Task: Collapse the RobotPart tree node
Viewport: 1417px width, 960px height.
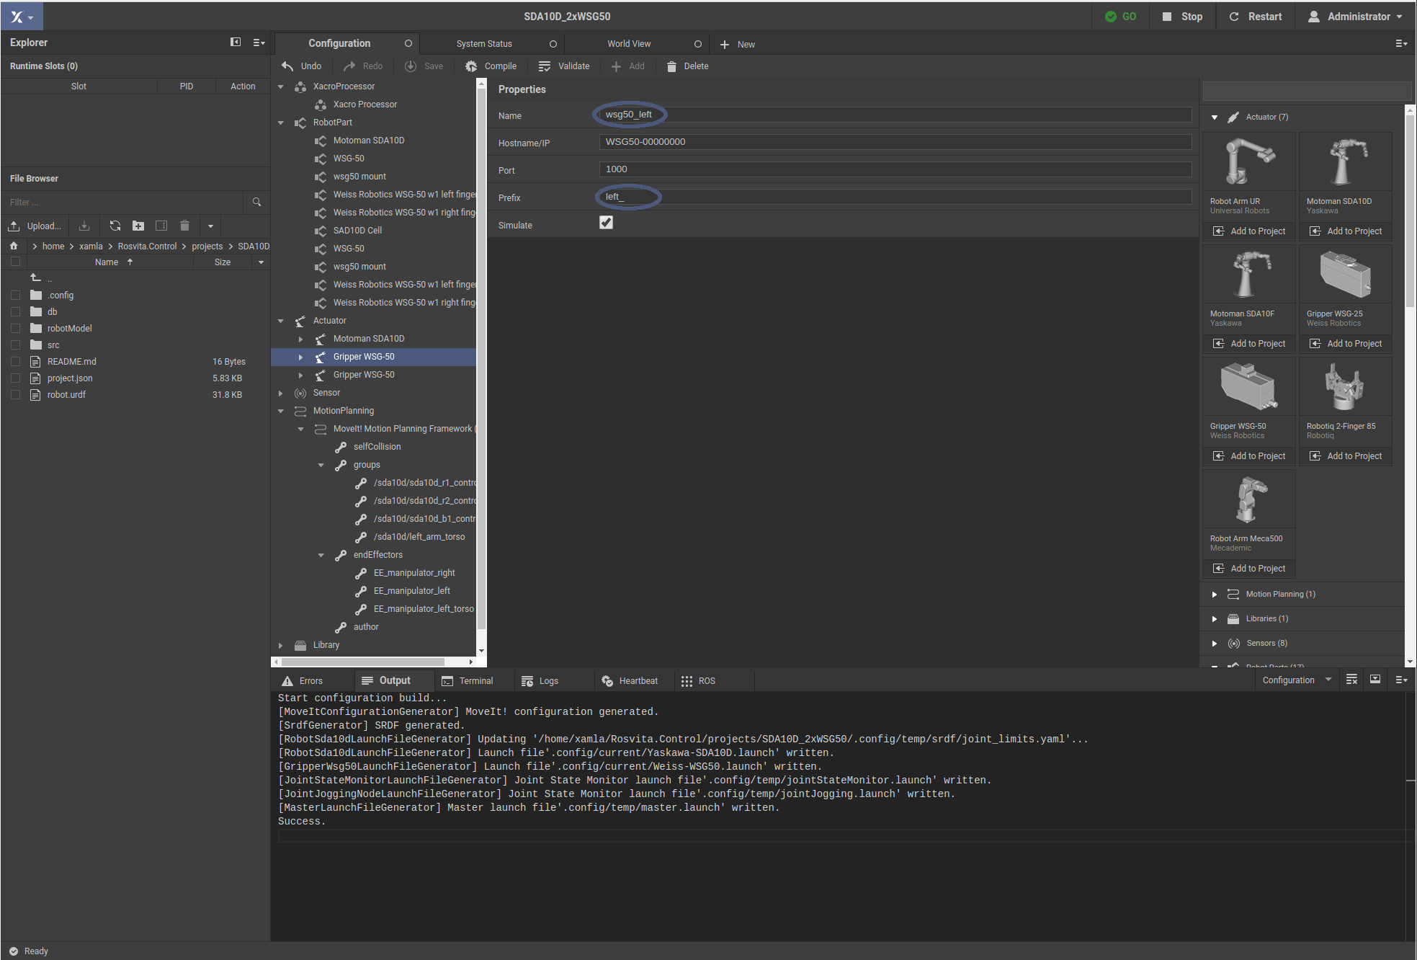Action: coord(281,123)
